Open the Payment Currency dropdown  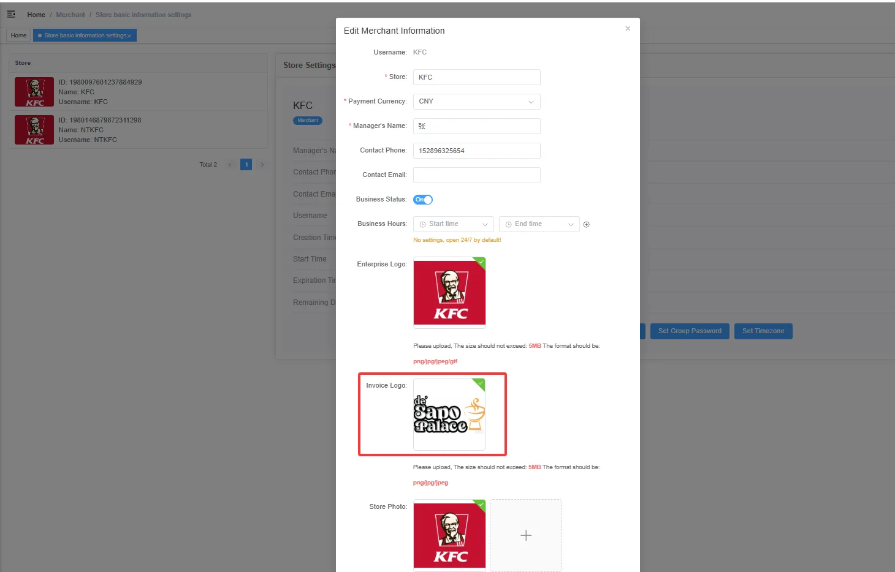pyautogui.click(x=476, y=102)
